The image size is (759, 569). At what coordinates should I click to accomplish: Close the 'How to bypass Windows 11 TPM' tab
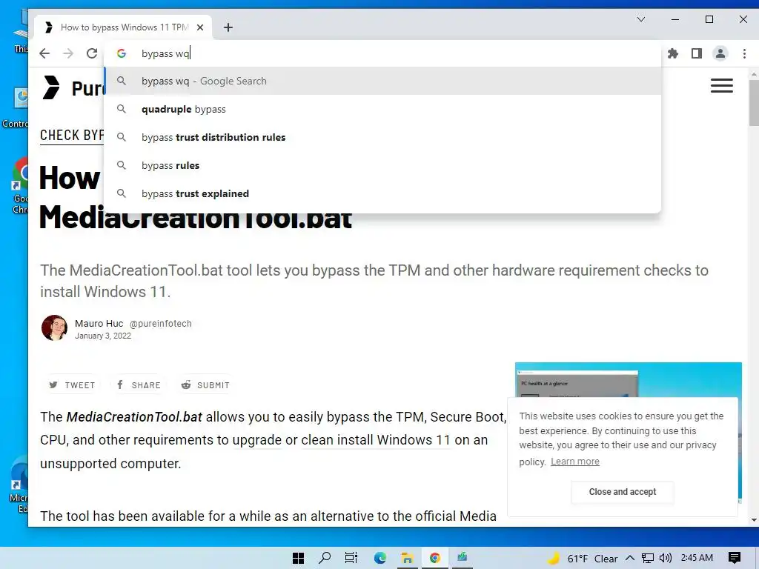click(x=200, y=27)
